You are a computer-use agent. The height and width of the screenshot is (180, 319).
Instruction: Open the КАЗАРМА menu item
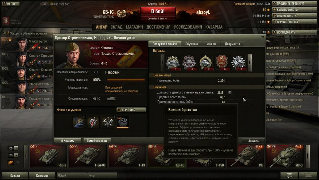[214, 27]
